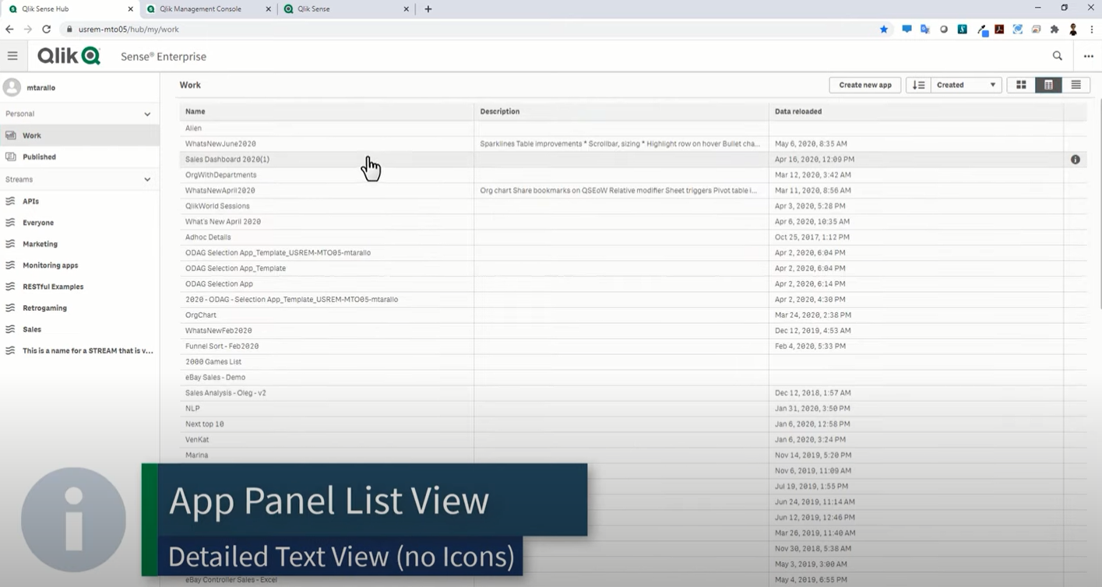This screenshot has width=1102, height=587.
Task: Switch to table list view
Action: pyautogui.click(x=1048, y=85)
